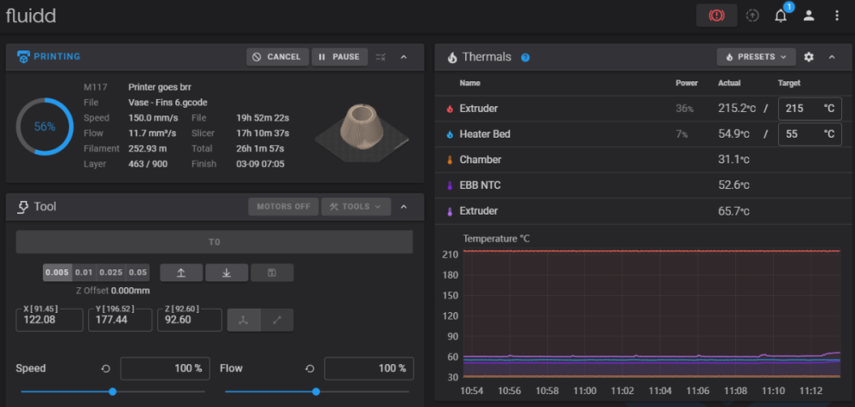Click the Flow percentage slider
Image resolution: width=855 pixels, height=407 pixels.
[x=317, y=391]
